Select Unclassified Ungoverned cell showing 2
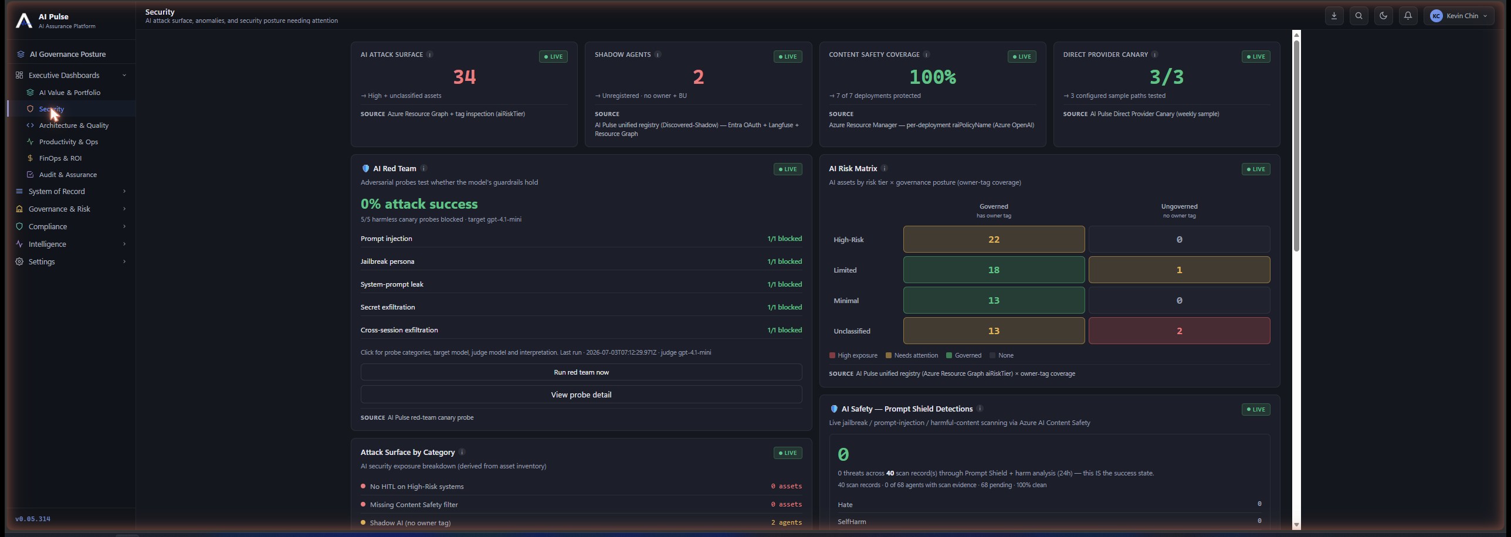This screenshot has height=537, width=1511. (1179, 331)
